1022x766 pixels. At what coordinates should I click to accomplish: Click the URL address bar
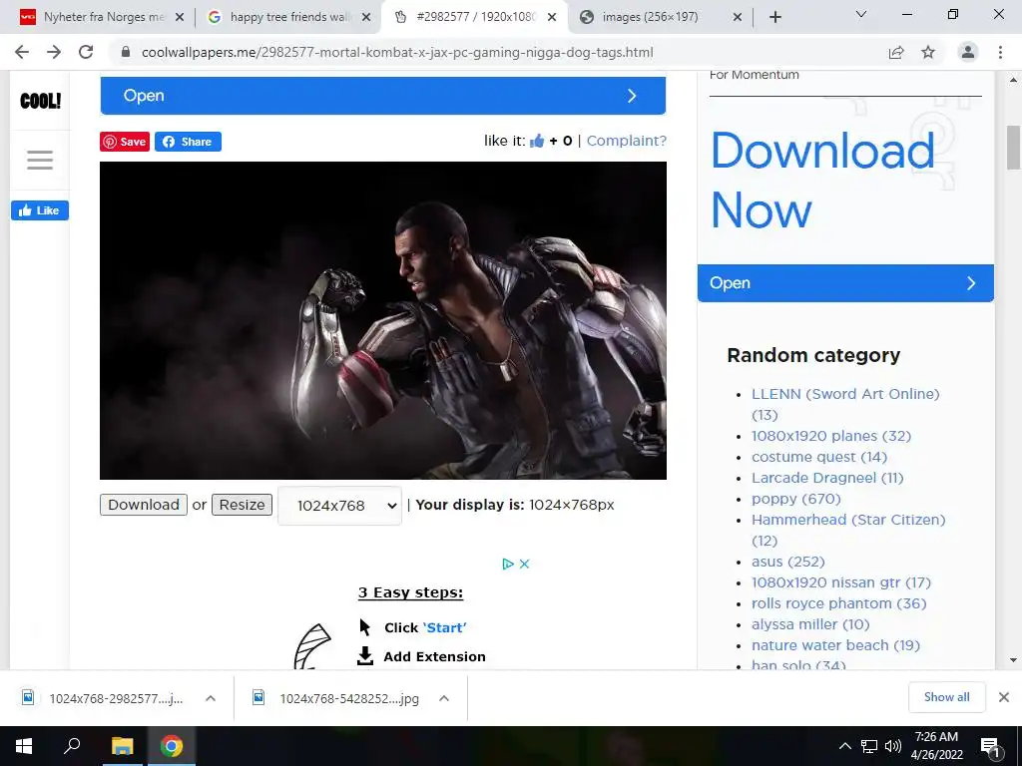(x=397, y=52)
